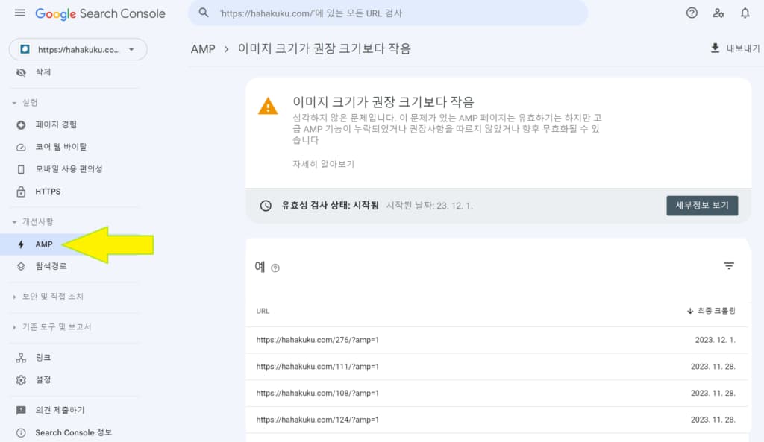Click the help question mark icon
Viewport: 764px width, 442px height.
pos(692,13)
